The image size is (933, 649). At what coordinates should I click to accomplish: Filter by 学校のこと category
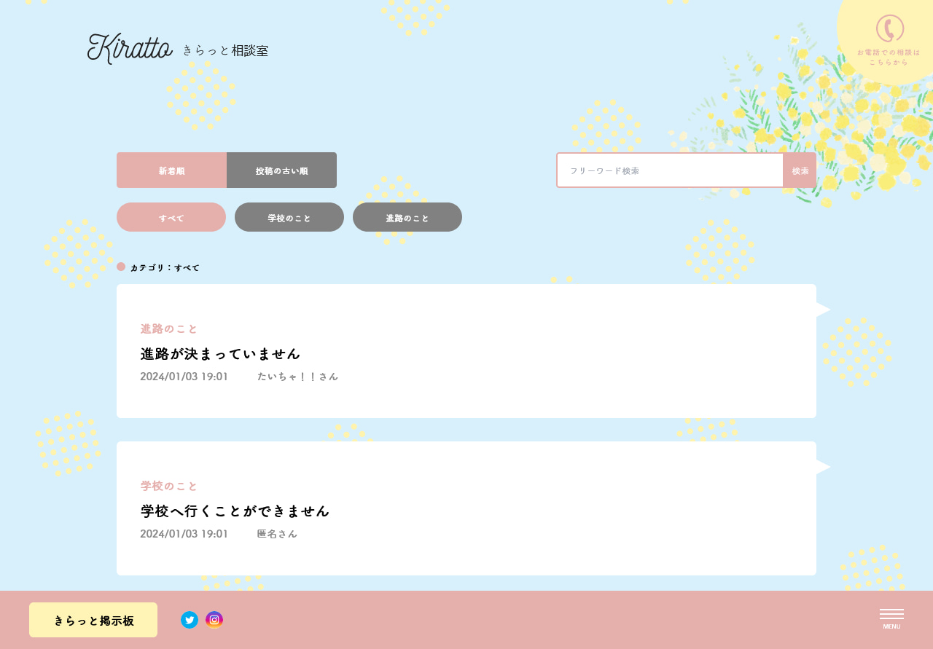click(x=289, y=217)
